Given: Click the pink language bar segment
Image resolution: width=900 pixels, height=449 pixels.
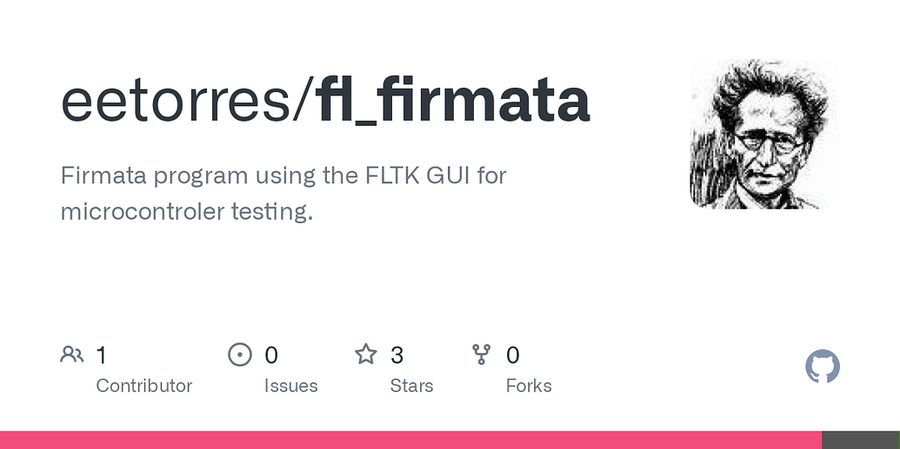Looking at the screenshot, I should [x=410, y=440].
